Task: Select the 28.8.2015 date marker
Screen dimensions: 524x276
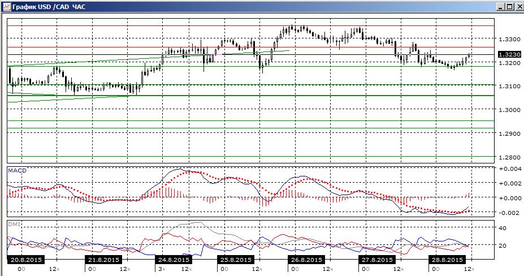Action: (447, 260)
